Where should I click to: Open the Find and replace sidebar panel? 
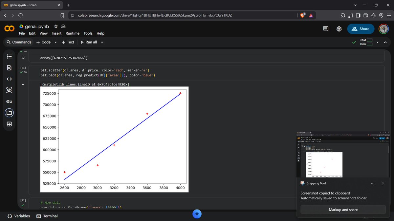pos(9,68)
